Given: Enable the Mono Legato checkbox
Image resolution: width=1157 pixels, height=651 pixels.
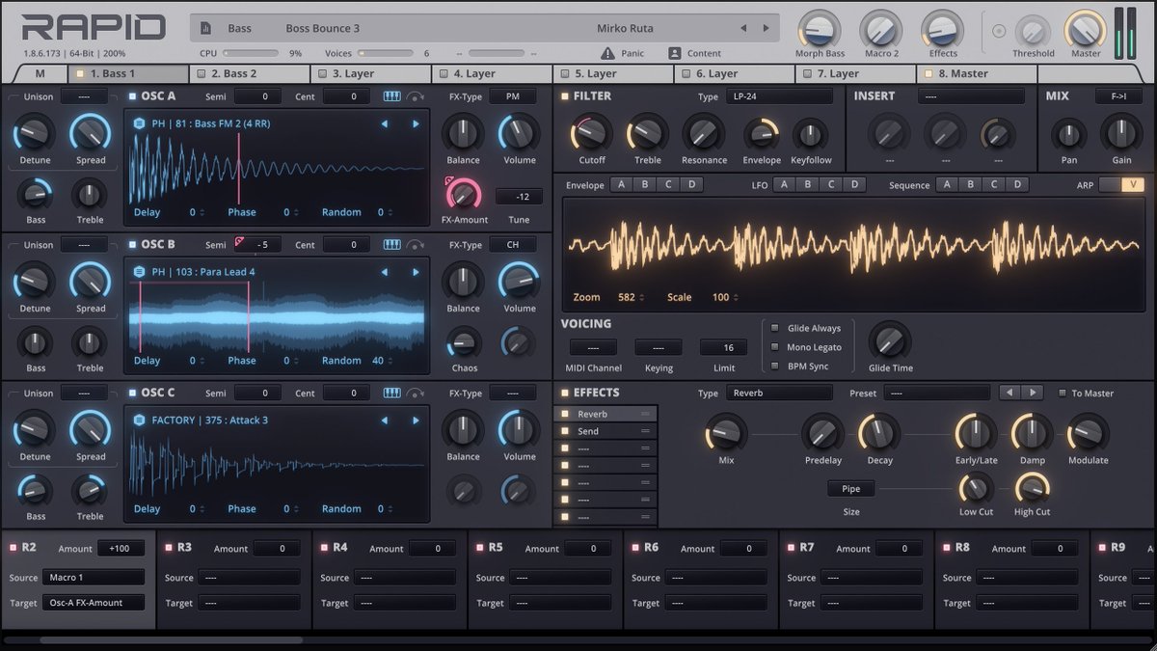Looking at the screenshot, I should click(774, 347).
